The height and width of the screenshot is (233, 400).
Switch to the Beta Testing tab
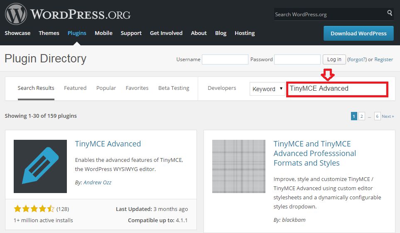[x=174, y=88]
